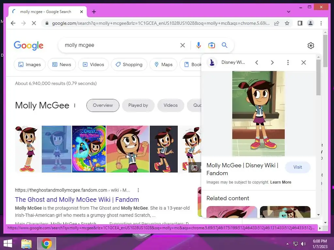The image size is (334, 250).
Task: Open the first Molly standing thumbnail
Action: (x=28, y=149)
